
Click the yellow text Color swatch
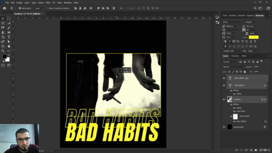(254, 37)
